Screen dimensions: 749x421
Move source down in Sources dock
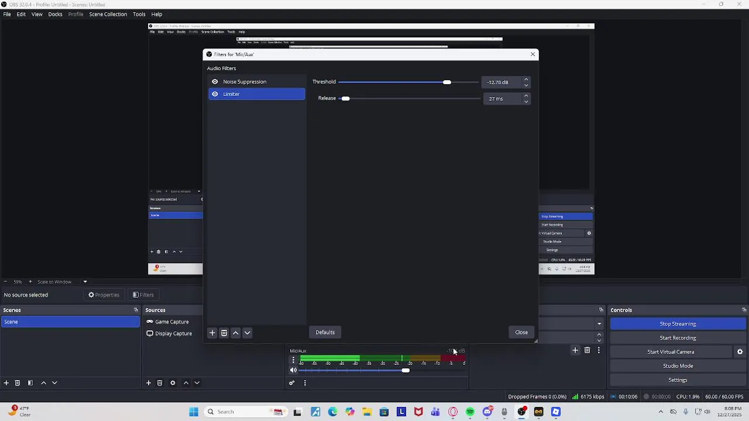[x=197, y=383]
